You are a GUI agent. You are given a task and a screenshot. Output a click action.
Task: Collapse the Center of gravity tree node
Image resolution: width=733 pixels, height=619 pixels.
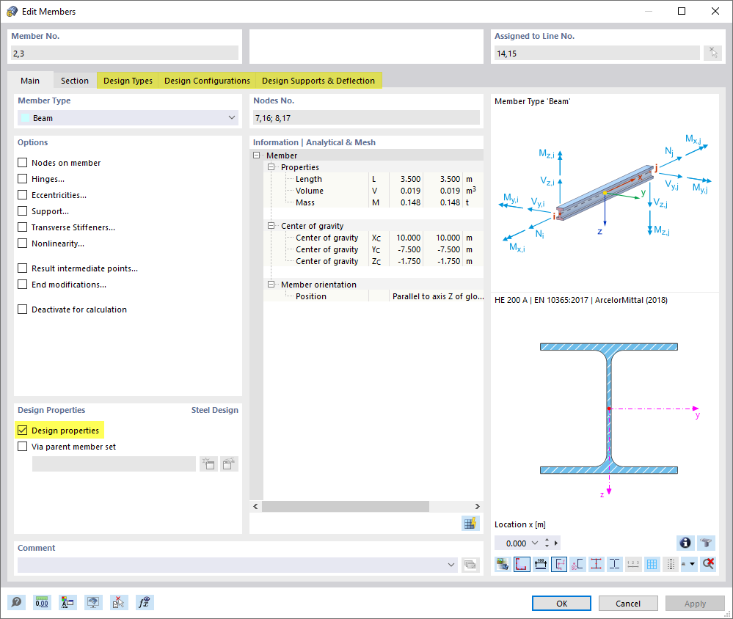(x=271, y=225)
